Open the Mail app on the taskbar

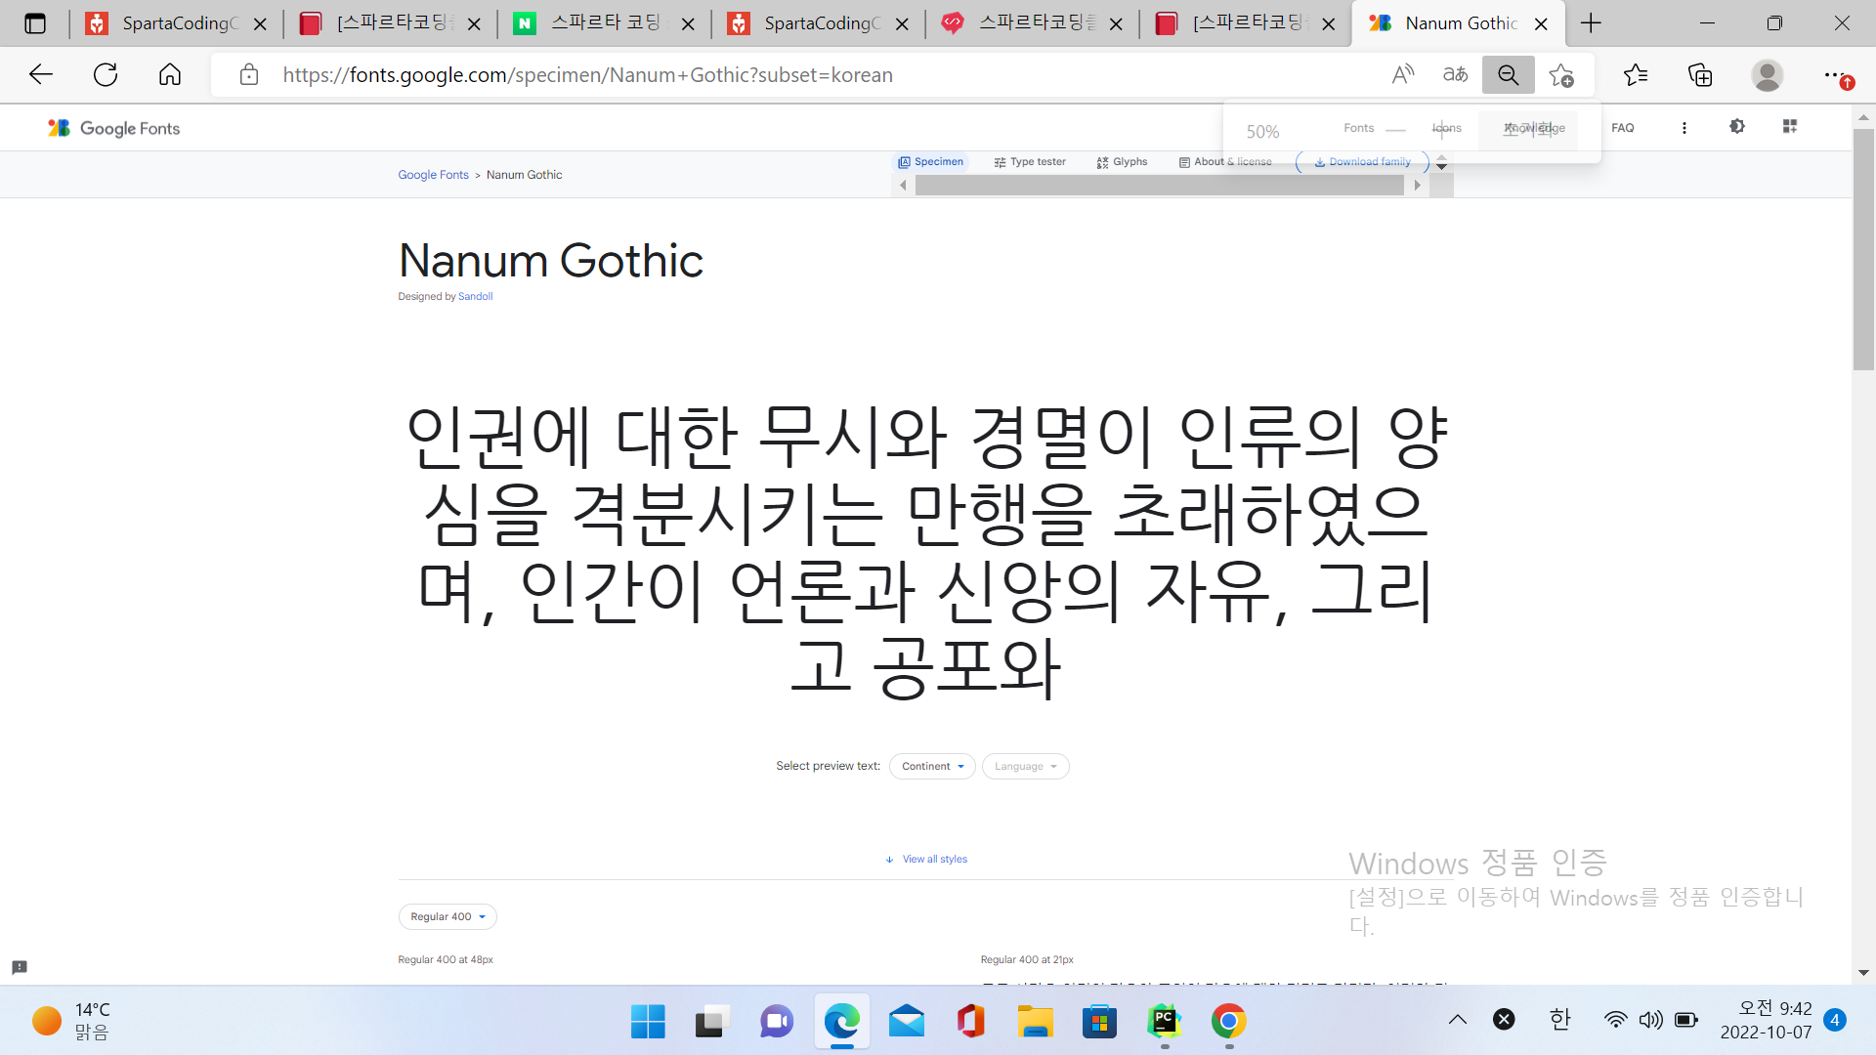(906, 1022)
